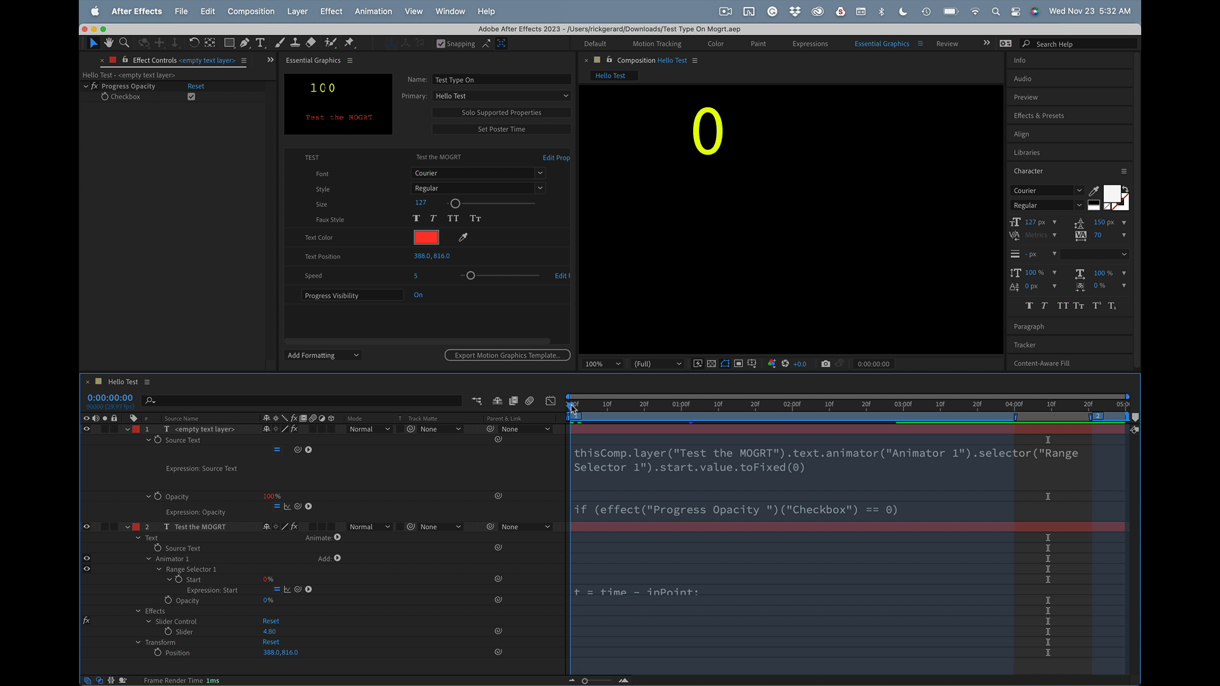Select the Rectangle shape tool
This screenshot has height=686, width=1220.
pos(229,43)
